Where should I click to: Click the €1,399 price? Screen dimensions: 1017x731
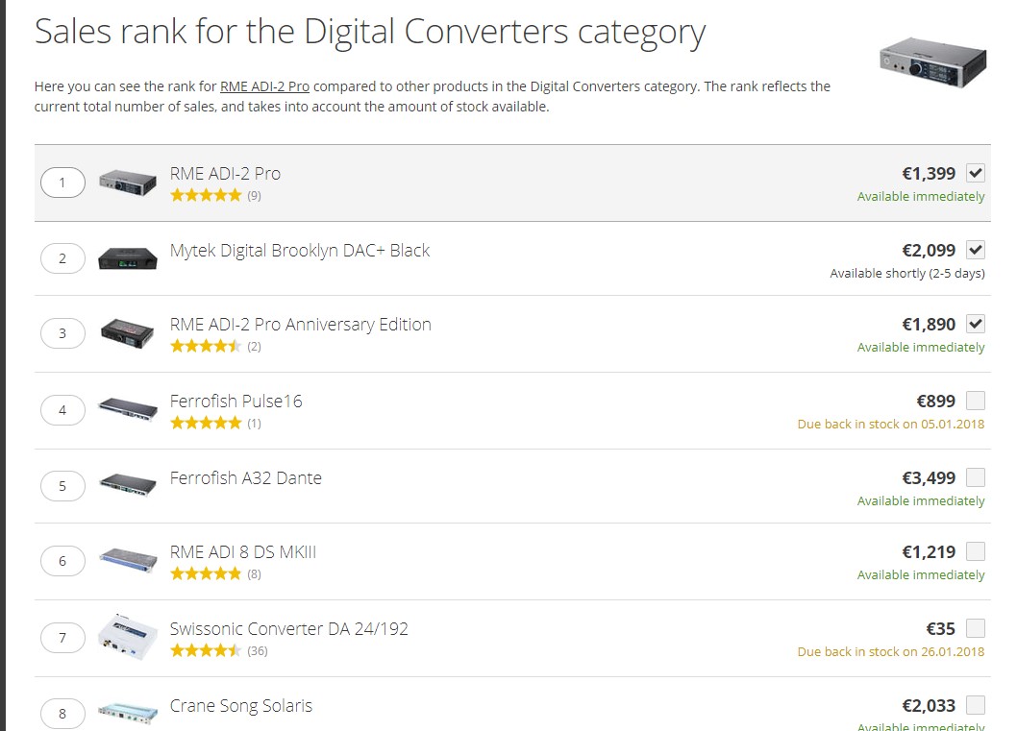point(929,174)
